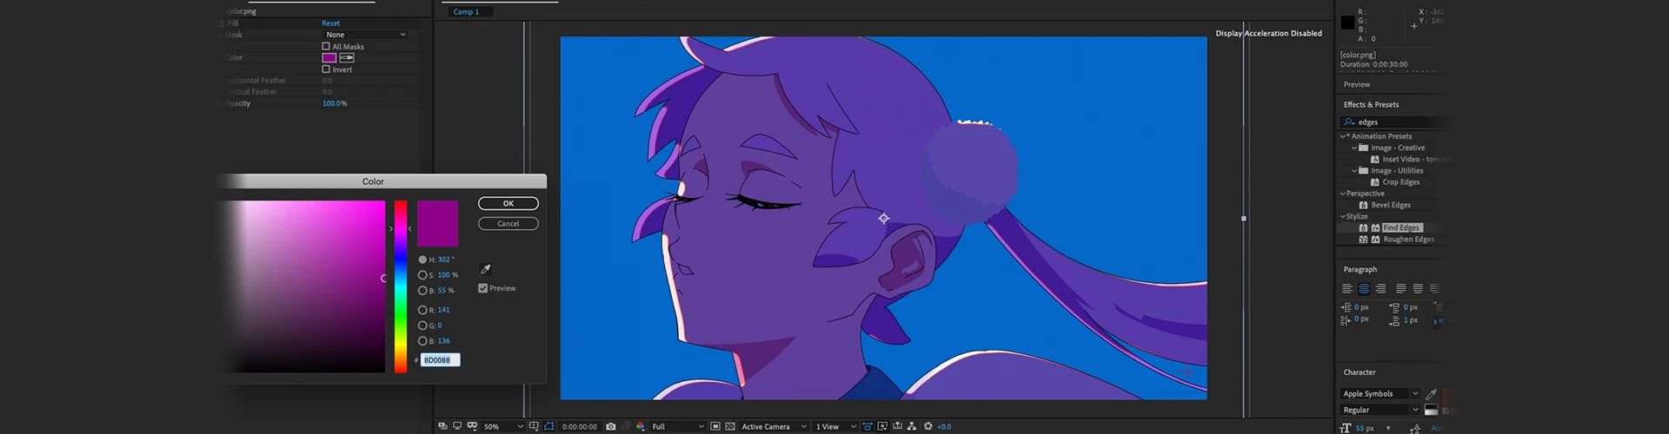The width and height of the screenshot is (1669, 434).
Task: Open the Character panel tab
Action: tap(1360, 372)
